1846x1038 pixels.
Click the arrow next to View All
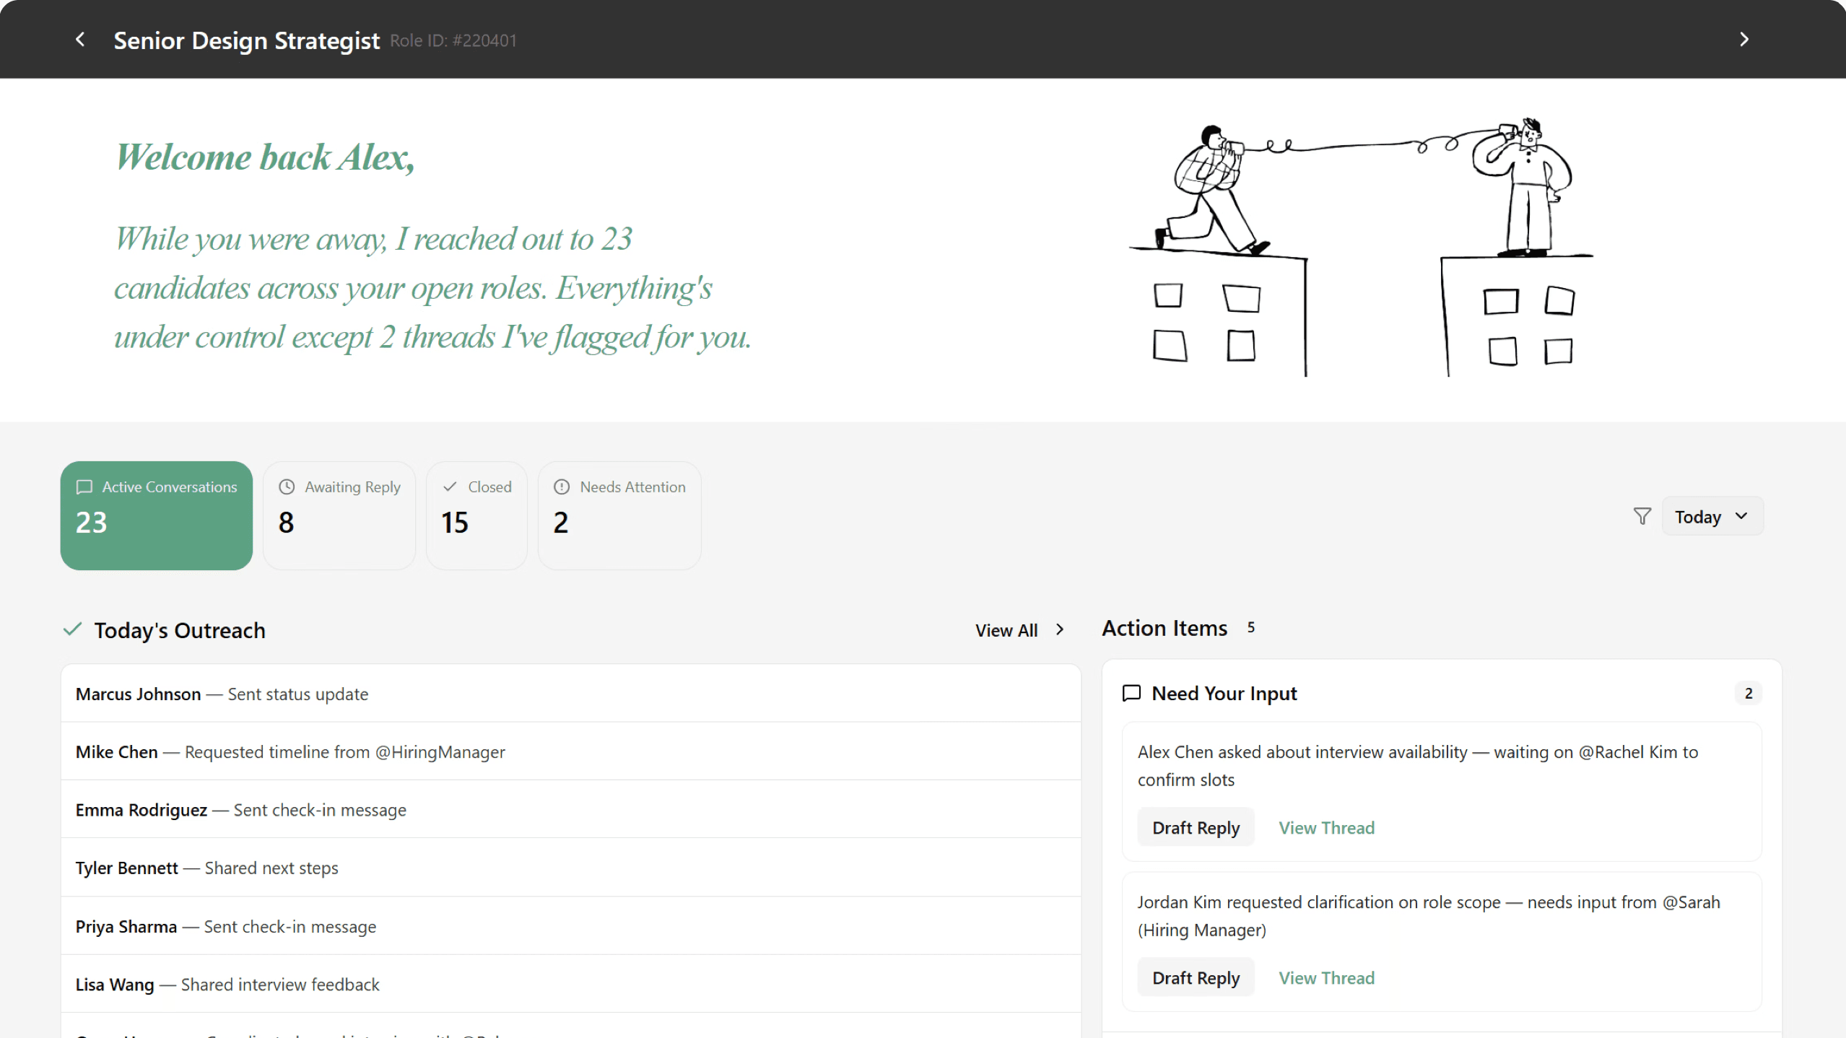[x=1060, y=629]
